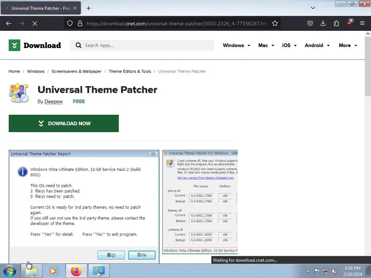Go back to the previous page
The width and height of the screenshot is (371, 278).
(x=9, y=24)
